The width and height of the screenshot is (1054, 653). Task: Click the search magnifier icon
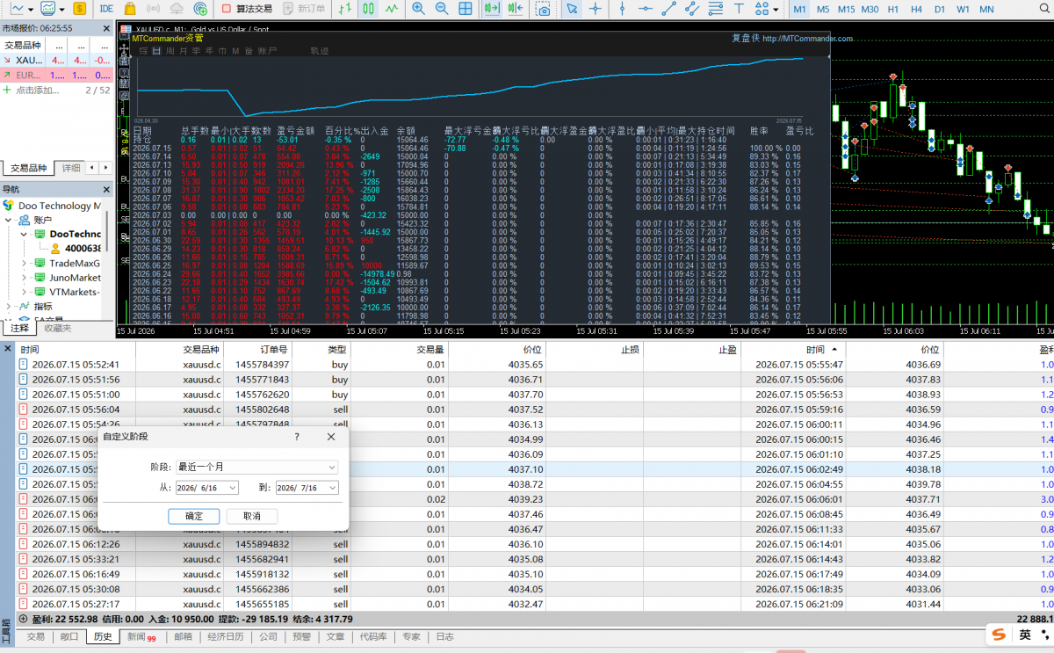point(1043,9)
